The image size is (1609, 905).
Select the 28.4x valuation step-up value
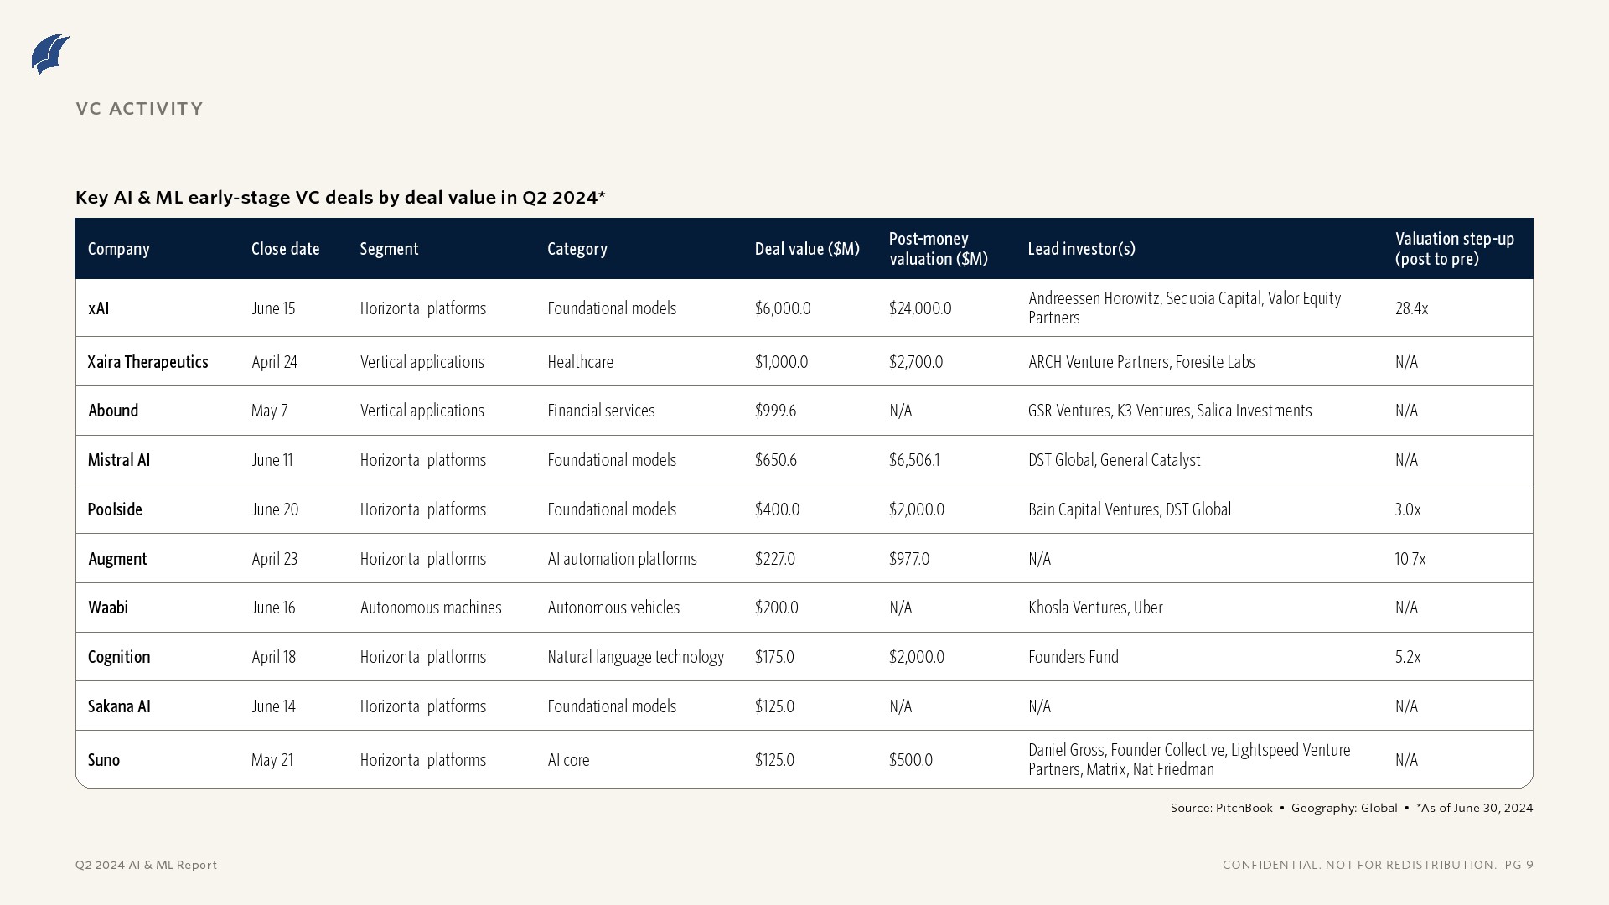coord(1411,308)
